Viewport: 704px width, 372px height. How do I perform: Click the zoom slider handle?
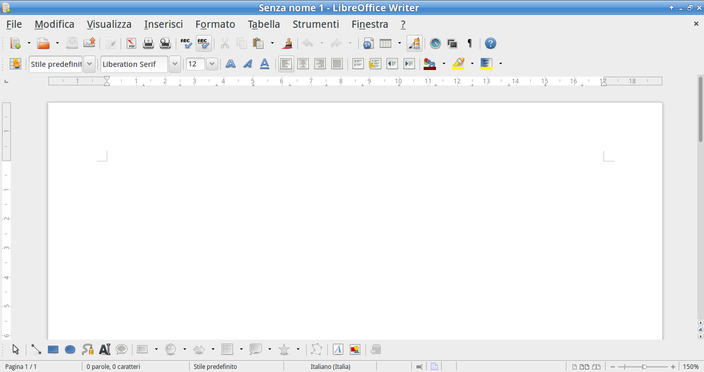click(644, 367)
